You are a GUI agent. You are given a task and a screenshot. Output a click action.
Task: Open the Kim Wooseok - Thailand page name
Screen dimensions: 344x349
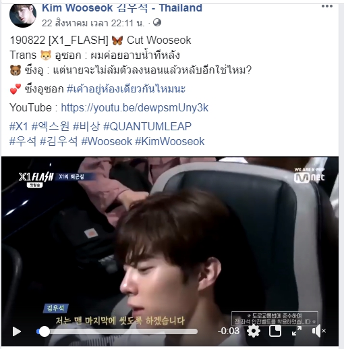122,8
